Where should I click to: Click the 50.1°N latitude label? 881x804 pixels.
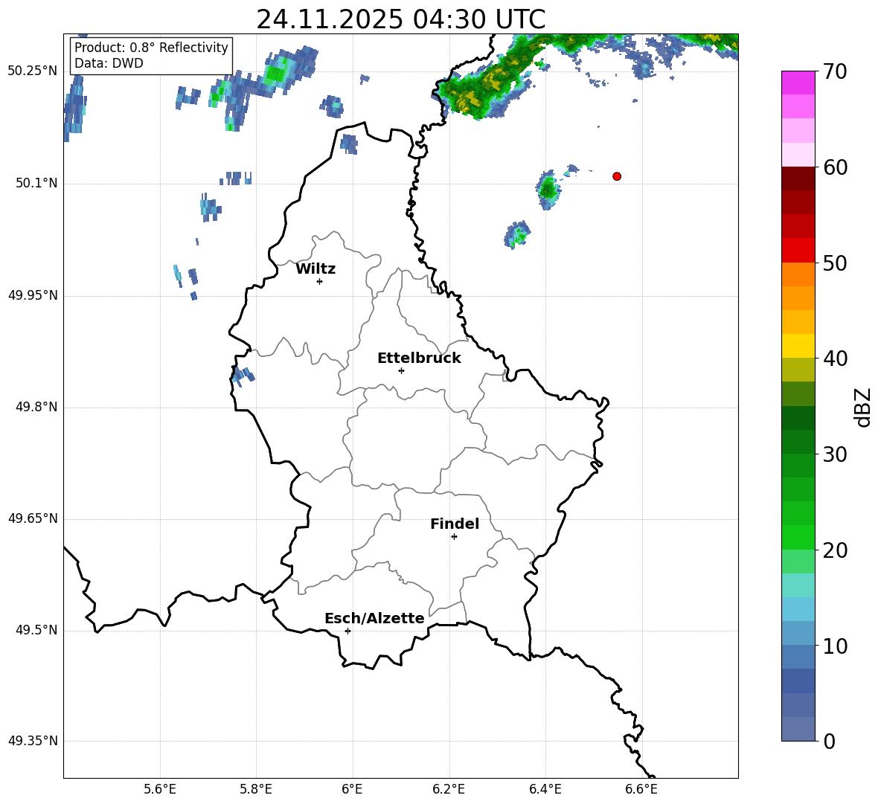coord(36,183)
